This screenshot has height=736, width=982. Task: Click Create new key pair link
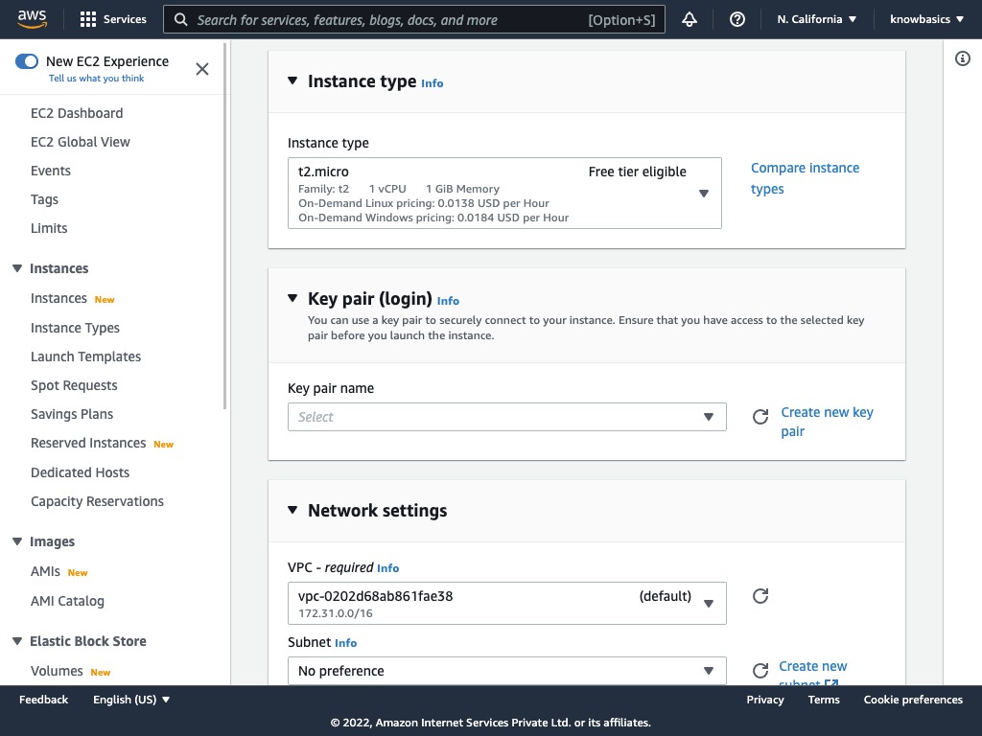pyautogui.click(x=827, y=422)
